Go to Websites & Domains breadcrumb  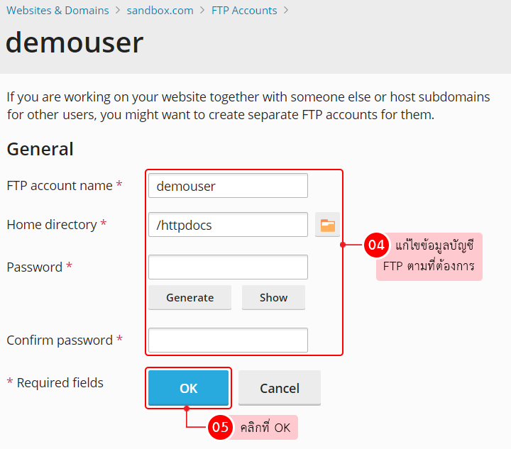tap(57, 11)
